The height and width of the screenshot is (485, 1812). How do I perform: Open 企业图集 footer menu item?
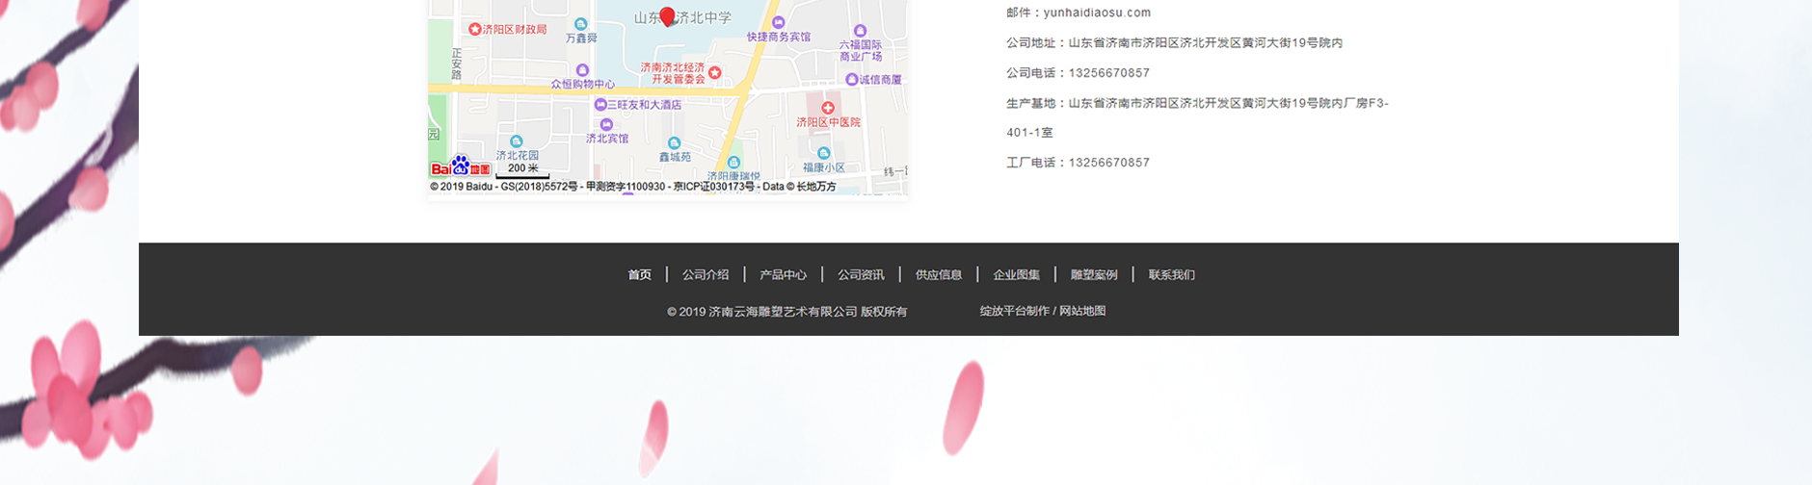click(x=1017, y=275)
